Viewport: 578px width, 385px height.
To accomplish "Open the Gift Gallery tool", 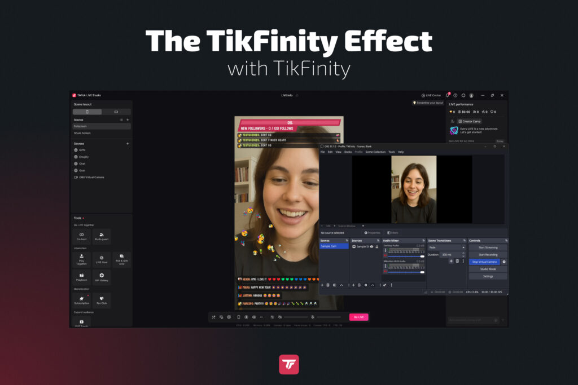I will [x=102, y=277].
